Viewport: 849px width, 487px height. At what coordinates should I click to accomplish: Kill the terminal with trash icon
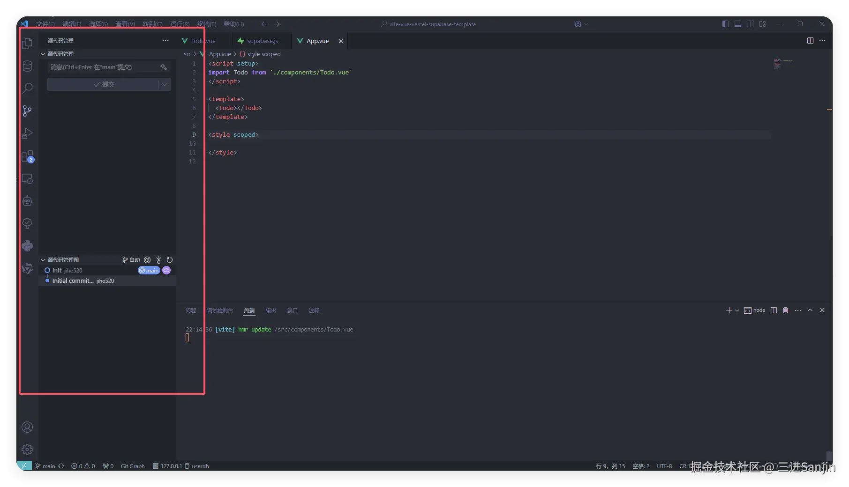[786, 310]
